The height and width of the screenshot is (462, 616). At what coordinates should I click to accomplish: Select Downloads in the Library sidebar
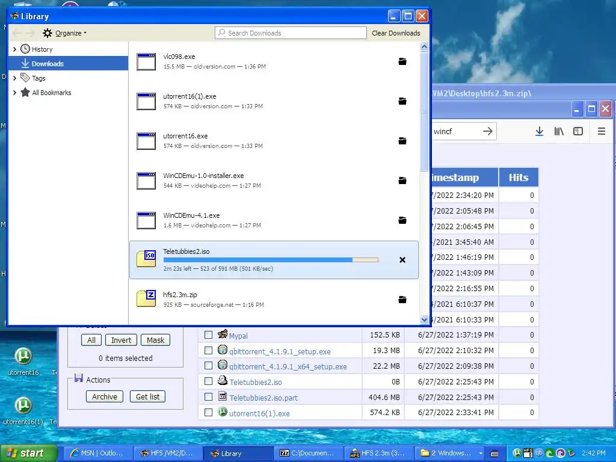coord(68,64)
